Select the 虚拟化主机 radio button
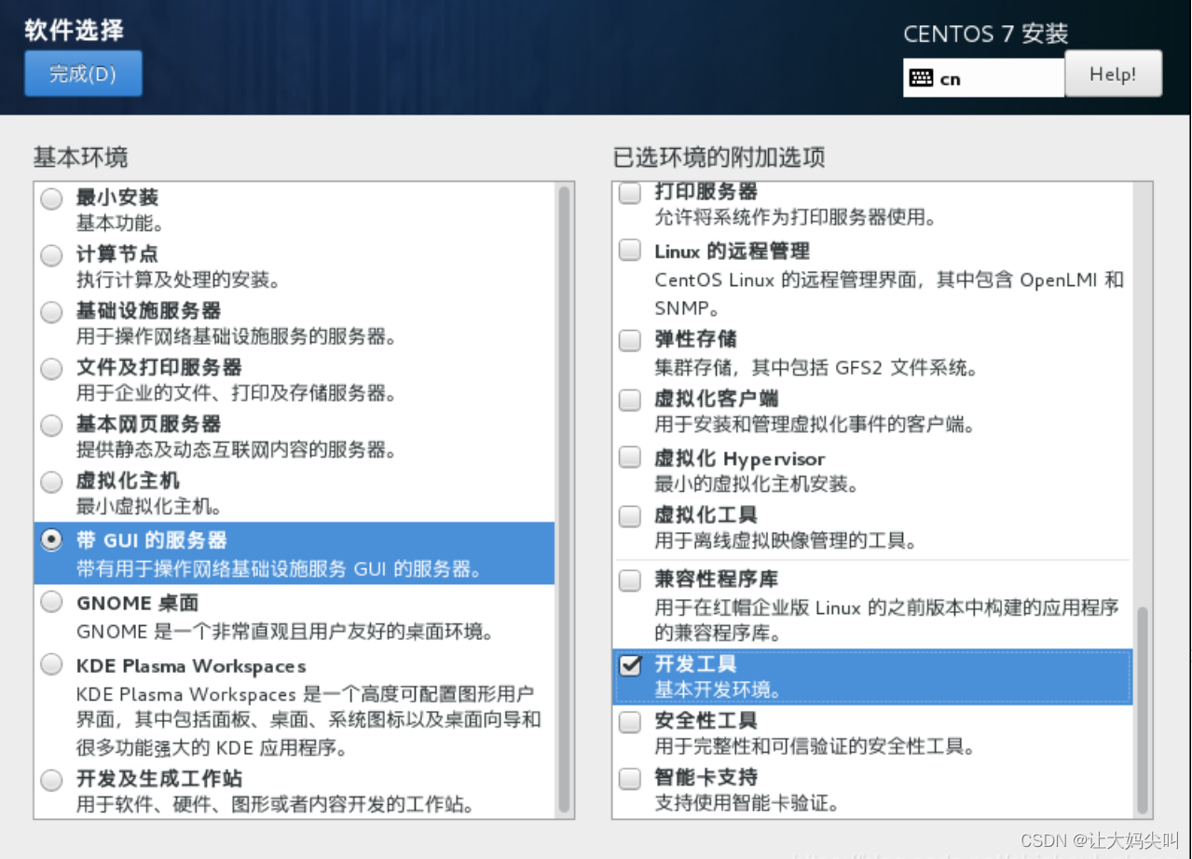This screenshot has height=859, width=1192. [x=52, y=483]
